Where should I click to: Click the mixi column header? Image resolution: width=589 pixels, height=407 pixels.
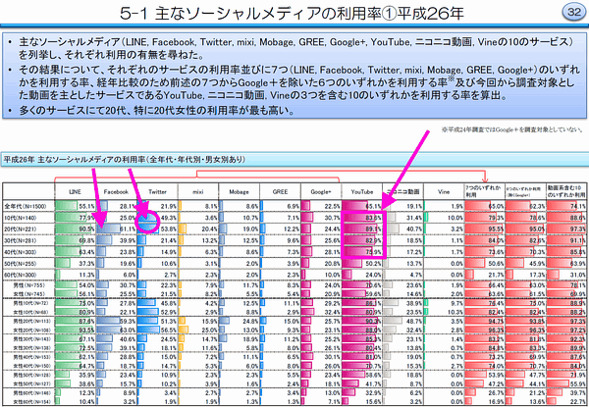[198, 191]
